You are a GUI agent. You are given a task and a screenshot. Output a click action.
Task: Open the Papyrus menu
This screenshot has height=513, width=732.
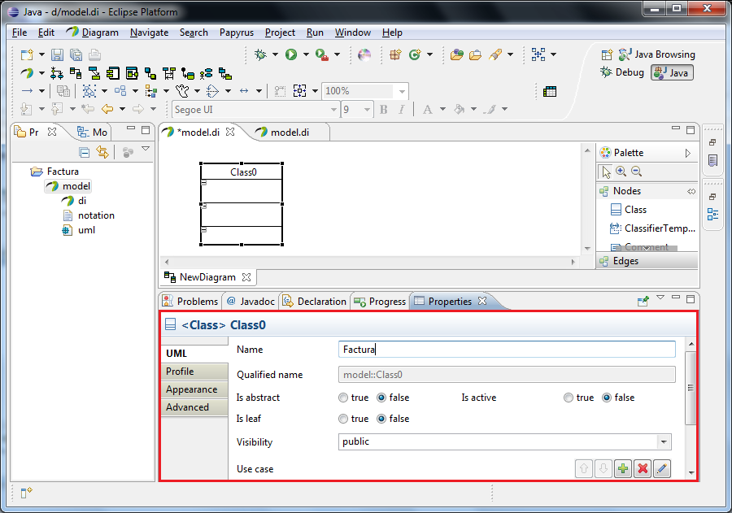click(x=236, y=33)
